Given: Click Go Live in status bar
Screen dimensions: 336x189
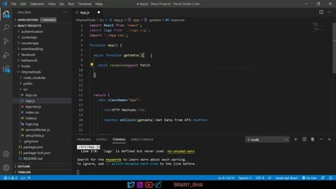Looking at the screenshot, I should click(x=309, y=178).
